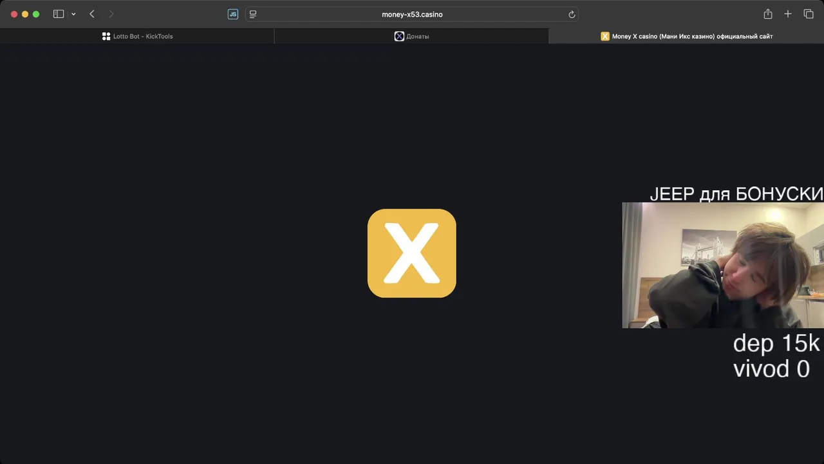824x464 pixels.
Task: Add a new tab
Action: click(788, 14)
